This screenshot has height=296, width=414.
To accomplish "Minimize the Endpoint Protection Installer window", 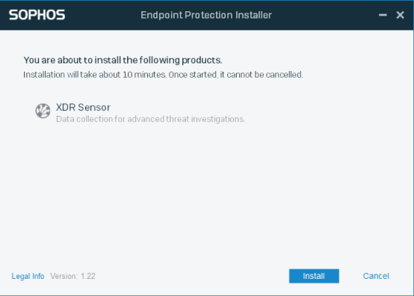I will click(x=383, y=15).
